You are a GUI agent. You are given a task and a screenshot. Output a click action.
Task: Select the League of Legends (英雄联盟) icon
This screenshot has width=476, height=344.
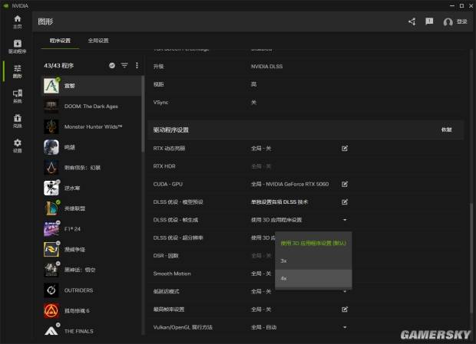[x=51, y=208]
